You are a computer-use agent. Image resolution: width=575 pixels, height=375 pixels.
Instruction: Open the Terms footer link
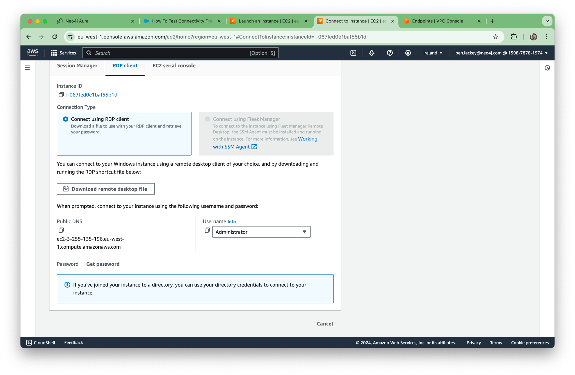496,342
